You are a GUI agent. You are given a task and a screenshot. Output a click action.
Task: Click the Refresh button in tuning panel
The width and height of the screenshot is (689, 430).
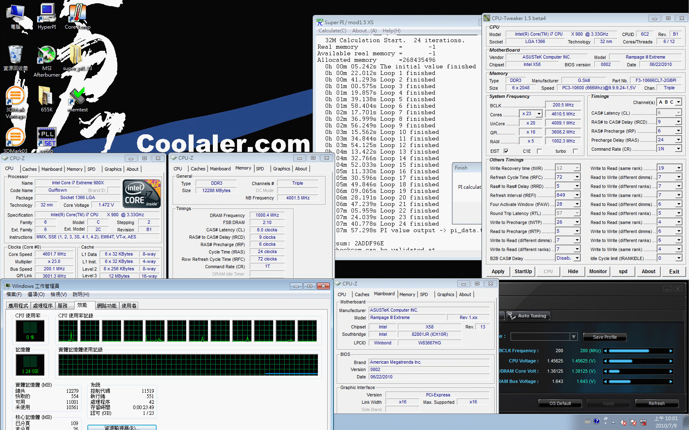point(656,403)
